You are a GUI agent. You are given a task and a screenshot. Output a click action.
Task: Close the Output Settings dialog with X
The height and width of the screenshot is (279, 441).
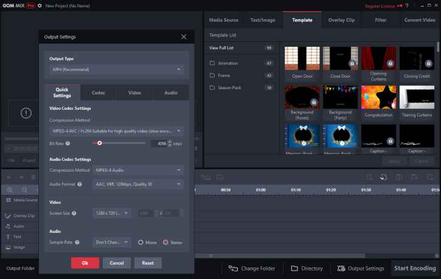(184, 37)
